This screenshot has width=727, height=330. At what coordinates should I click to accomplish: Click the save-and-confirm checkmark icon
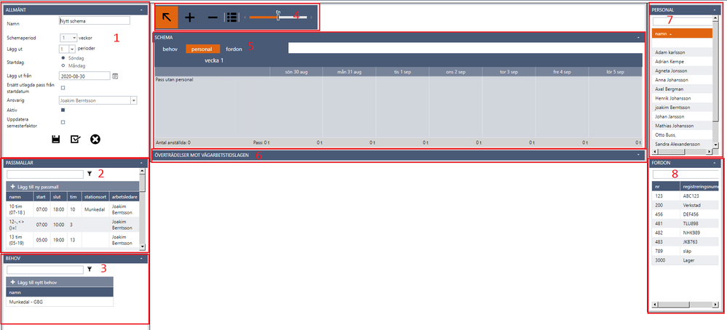click(x=75, y=139)
